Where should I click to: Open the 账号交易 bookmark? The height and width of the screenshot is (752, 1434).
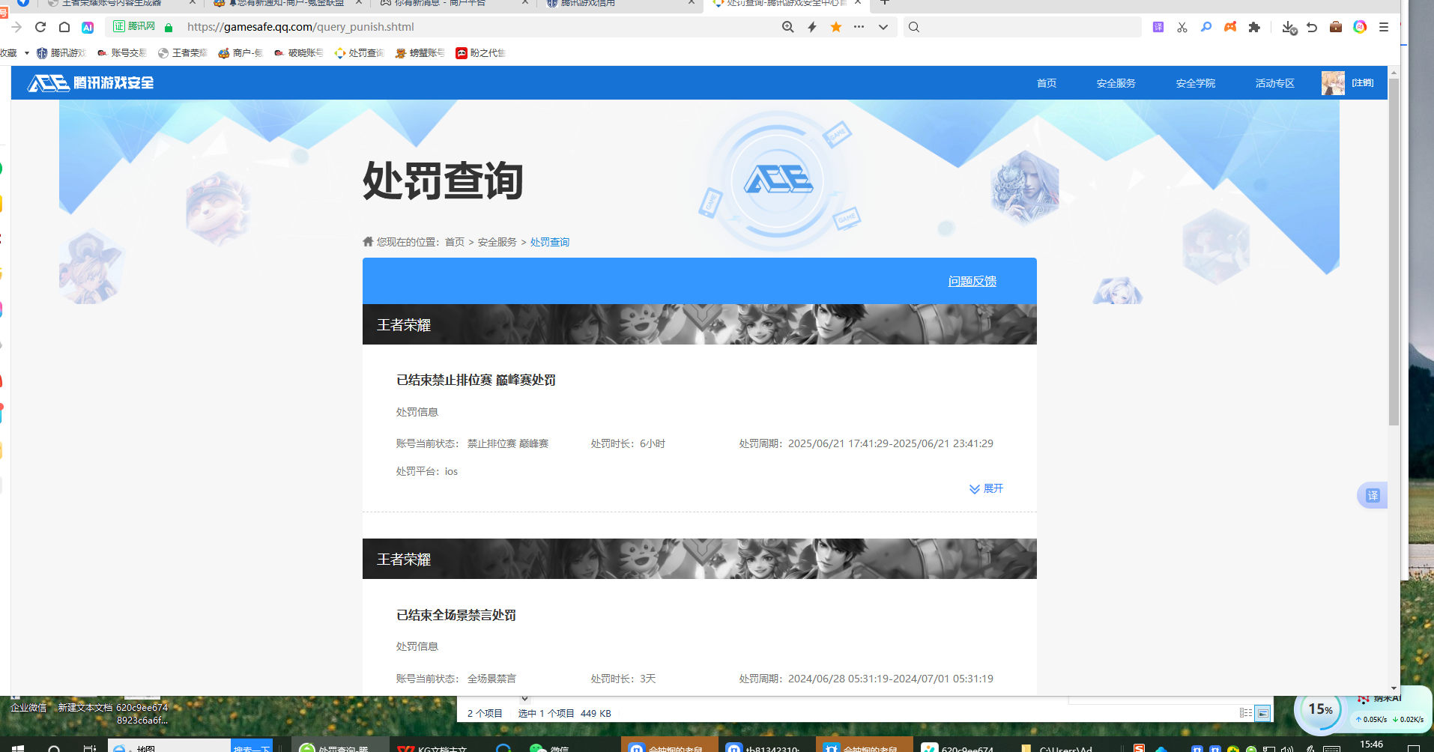click(122, 53)
